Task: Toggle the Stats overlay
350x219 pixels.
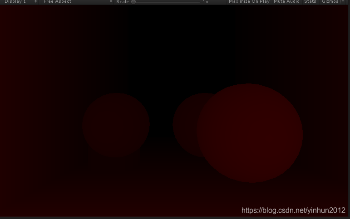Action: tap(310, 2)
